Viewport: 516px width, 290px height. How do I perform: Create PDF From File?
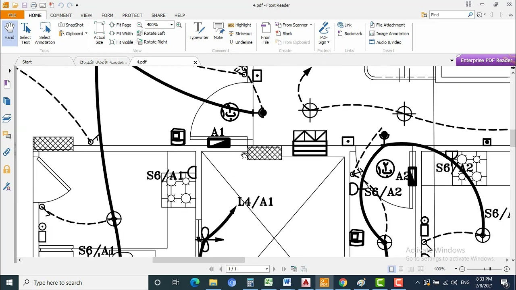coord(266,33)
